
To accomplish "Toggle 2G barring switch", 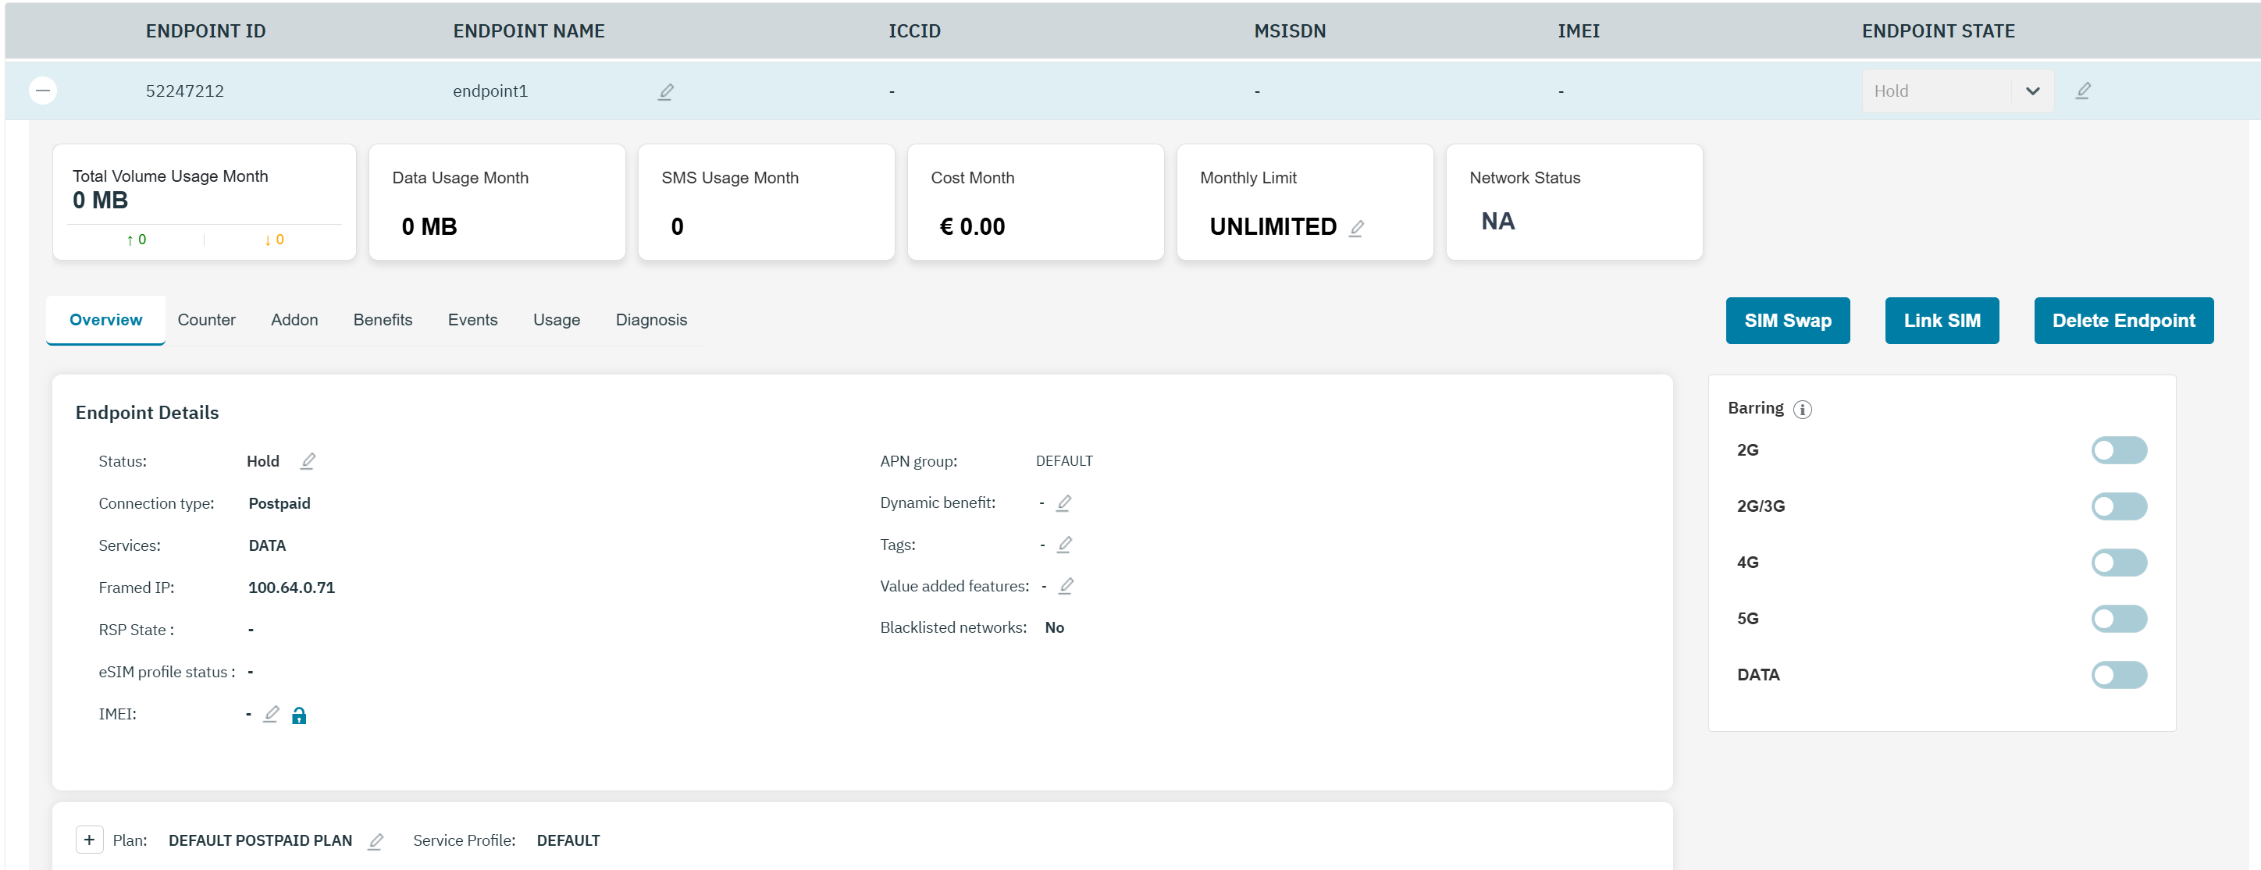I will tap(2118, 450).
